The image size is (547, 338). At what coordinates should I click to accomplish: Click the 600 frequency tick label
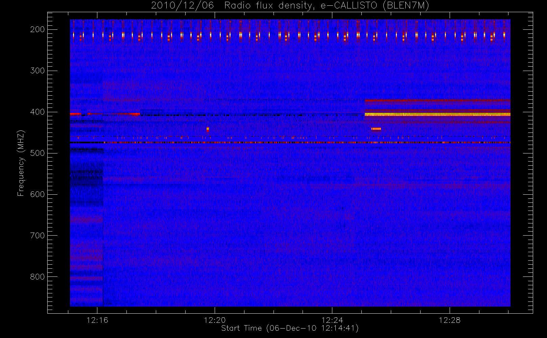pyautogui.click(x=37, y=194)
